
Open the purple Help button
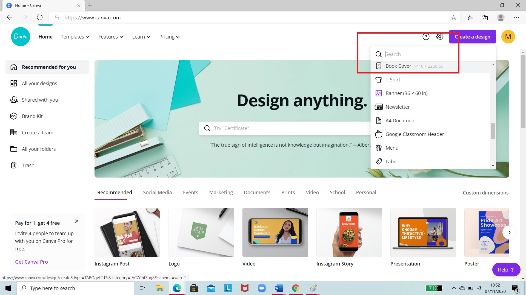click(506, 270)
